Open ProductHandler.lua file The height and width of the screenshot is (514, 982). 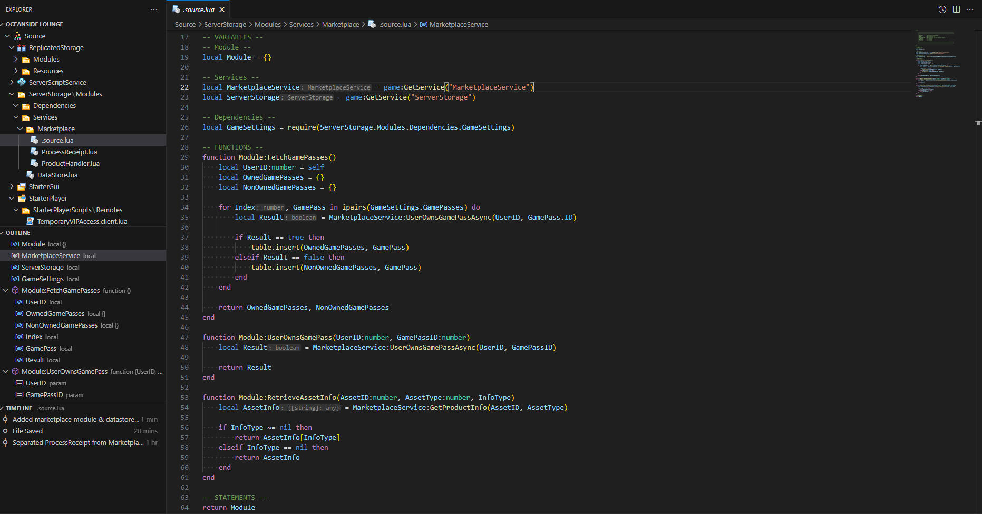[83, 163]
